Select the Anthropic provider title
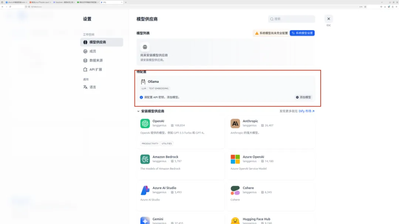 coord(250,121)
